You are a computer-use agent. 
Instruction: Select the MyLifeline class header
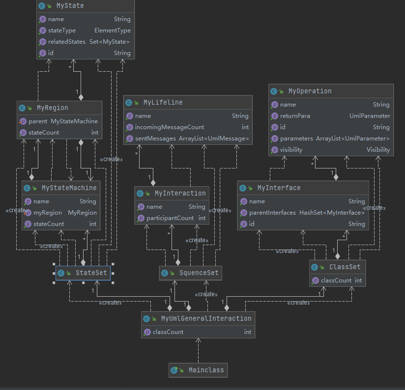tap(188, 103)
